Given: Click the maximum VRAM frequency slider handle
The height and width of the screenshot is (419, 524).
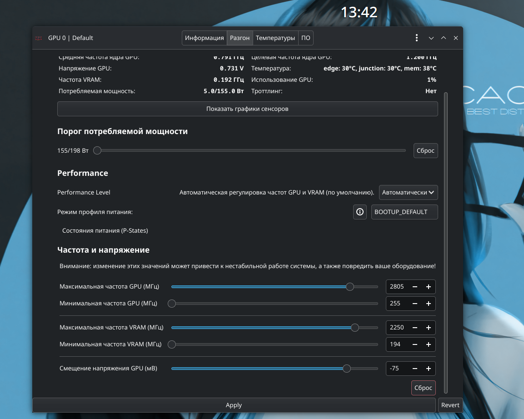Looking at the screenshot, I should 355,328.
